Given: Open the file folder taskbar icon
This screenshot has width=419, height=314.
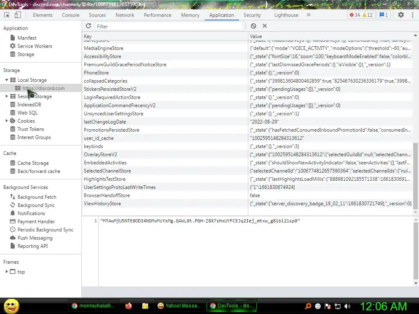Looking at the screenshot, I should (x=145, y=306).
